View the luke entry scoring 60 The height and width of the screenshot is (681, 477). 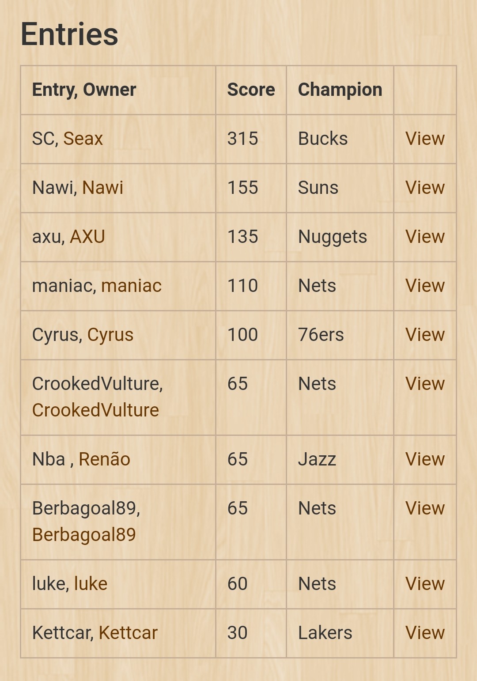point(425,584)
